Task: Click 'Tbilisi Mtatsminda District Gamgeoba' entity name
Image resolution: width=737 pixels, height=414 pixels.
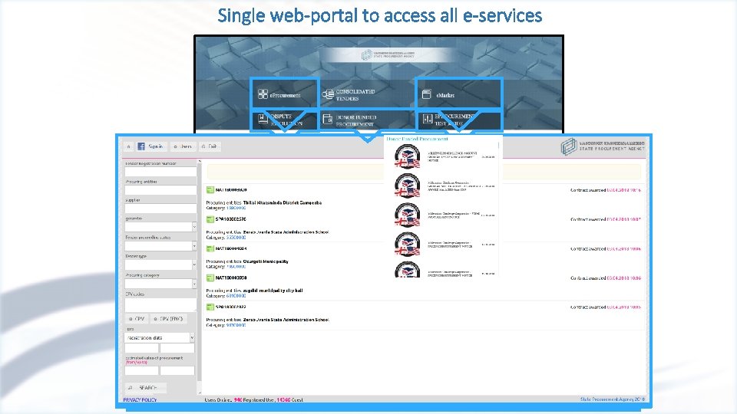Action: tap(282, 202)
